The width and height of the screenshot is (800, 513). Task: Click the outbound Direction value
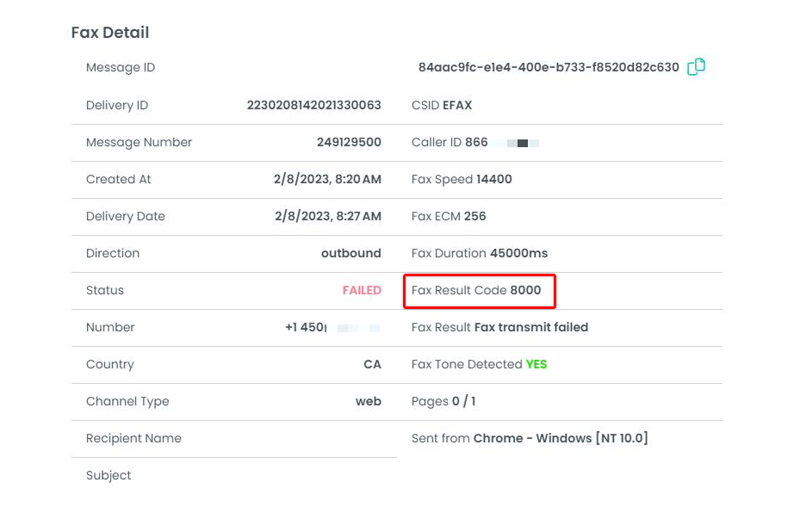350,253
